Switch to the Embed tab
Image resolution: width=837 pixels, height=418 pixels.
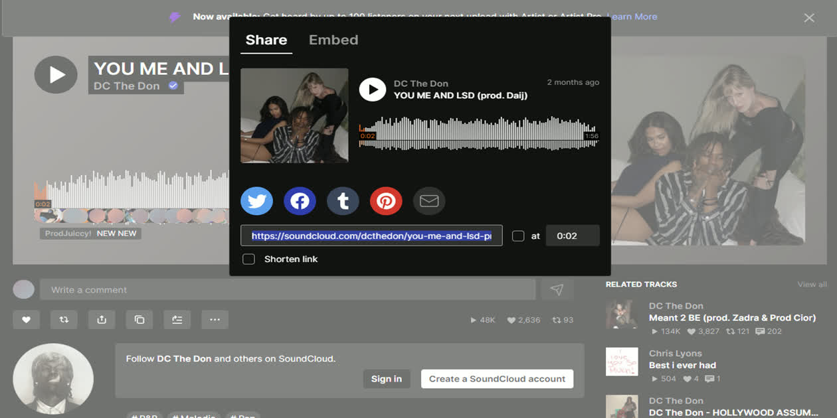coord(333,40)
